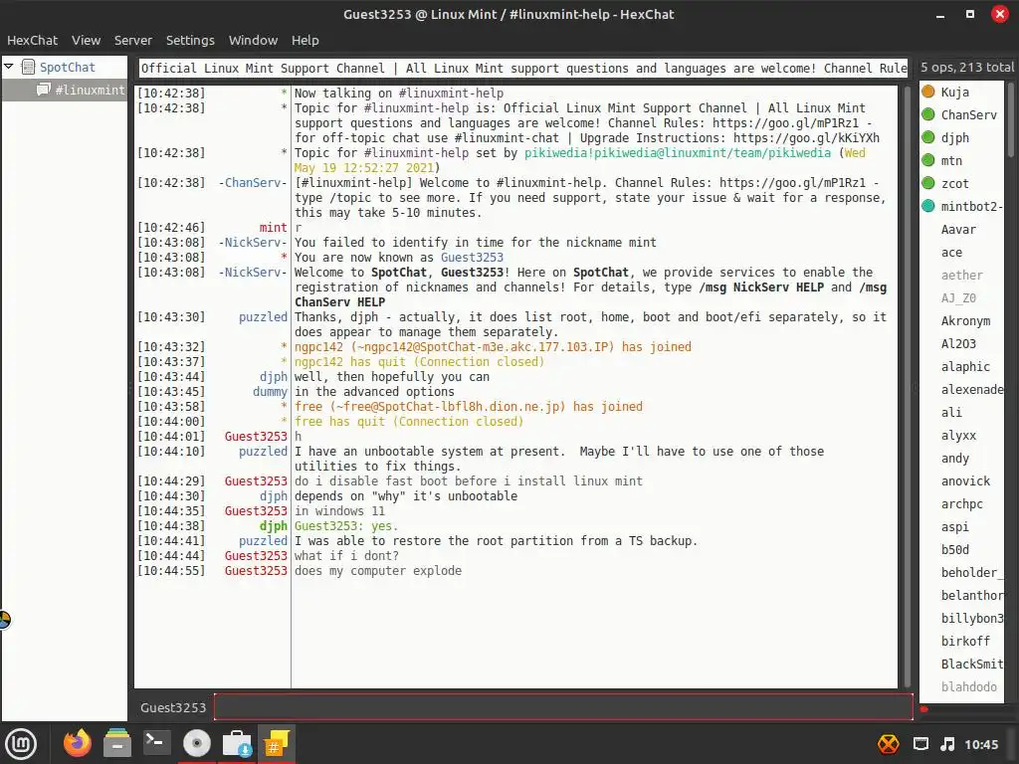Select archpc in the user list
1019x764 pixels.
click(962, 503)
